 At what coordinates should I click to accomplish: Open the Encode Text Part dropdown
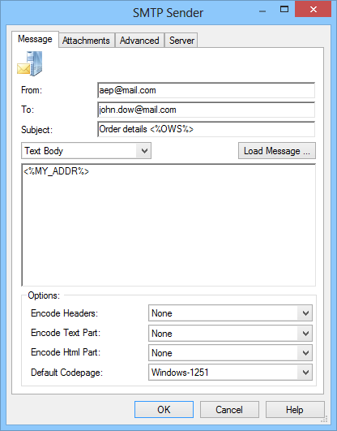[230, 333]
